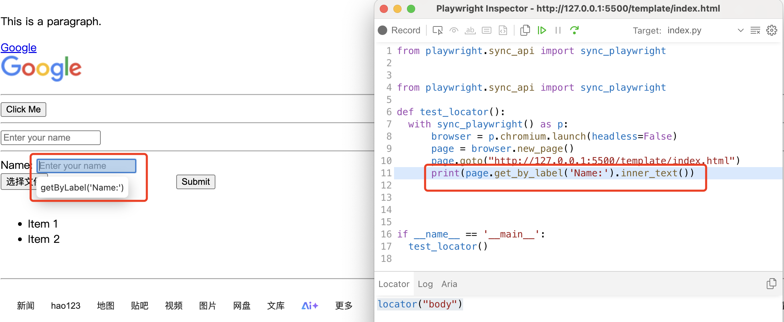The height and width of the screenshot is (322, 784).
Task: Select the Assert snapshot icon
Action: 503,31
